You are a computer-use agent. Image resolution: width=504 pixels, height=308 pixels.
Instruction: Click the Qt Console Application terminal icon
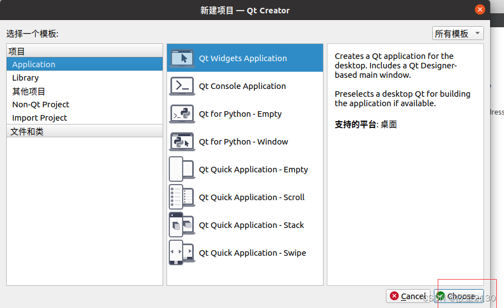182,86
